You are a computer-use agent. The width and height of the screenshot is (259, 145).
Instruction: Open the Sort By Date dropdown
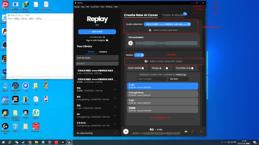97,58
